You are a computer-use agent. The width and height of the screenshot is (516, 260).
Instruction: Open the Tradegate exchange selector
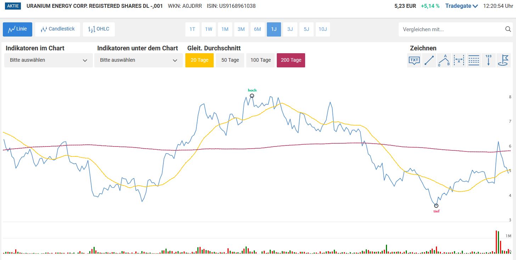click(x=462, y=6)
